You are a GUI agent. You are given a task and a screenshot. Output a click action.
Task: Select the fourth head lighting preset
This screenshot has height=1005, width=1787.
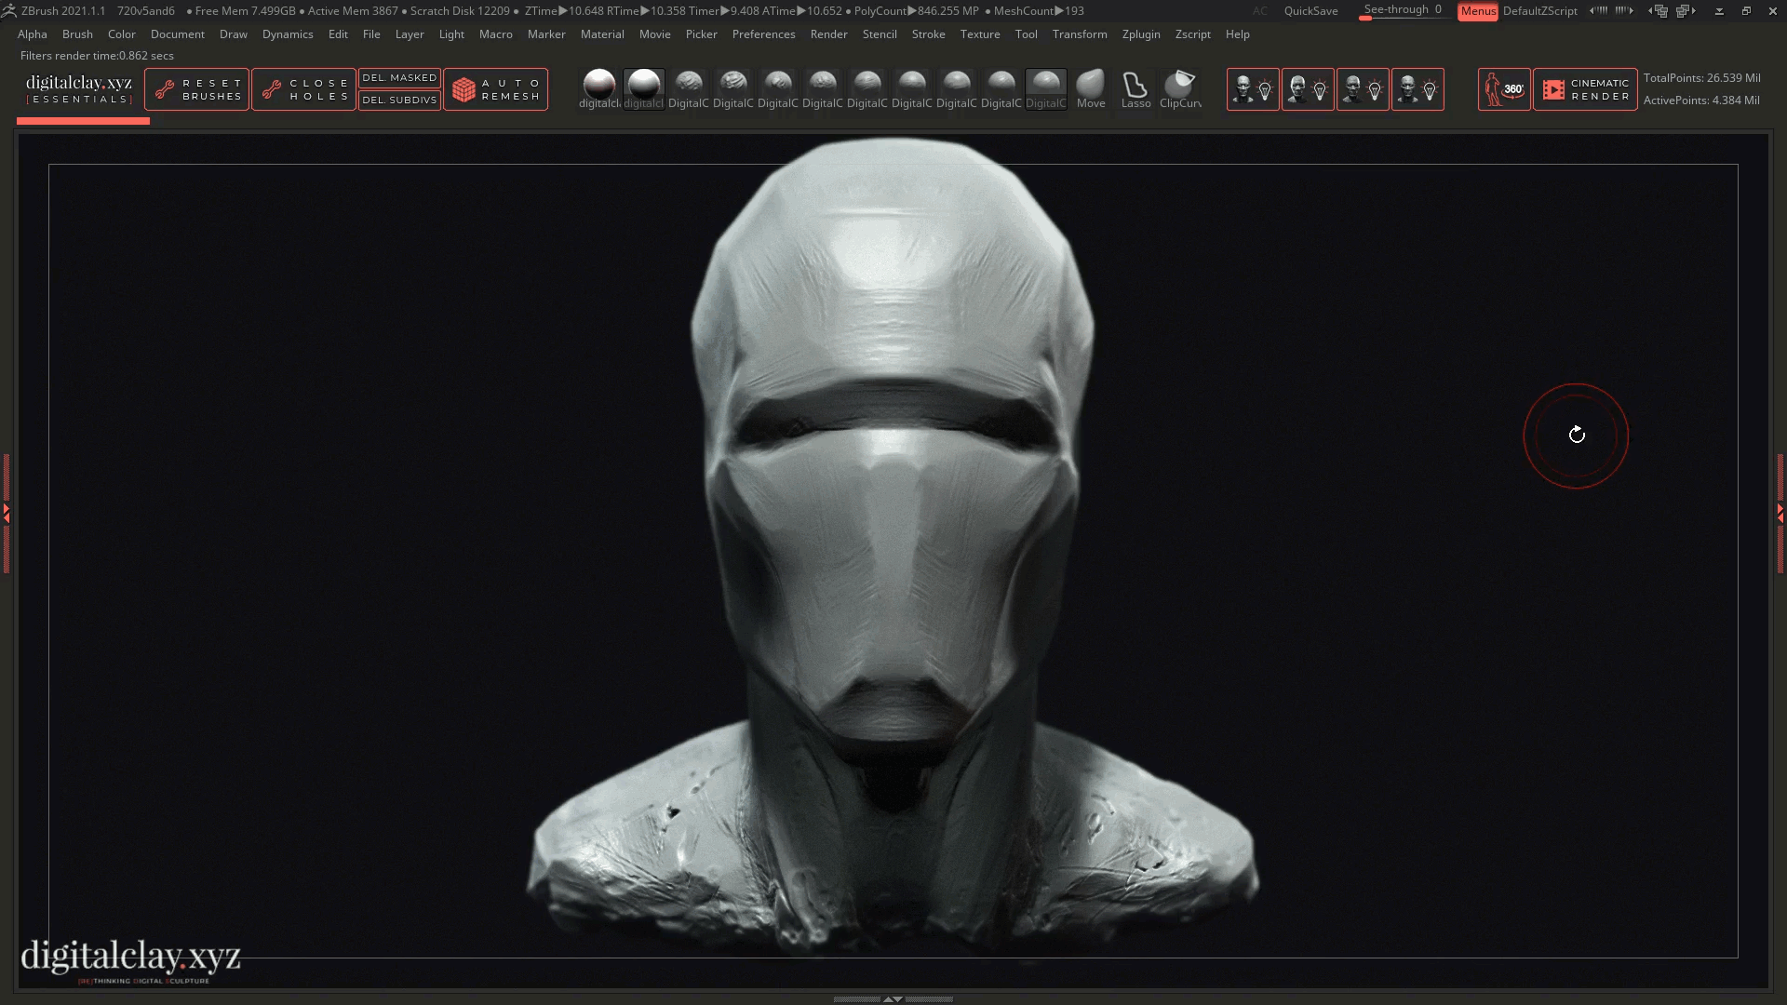(x=1417, y=89)
